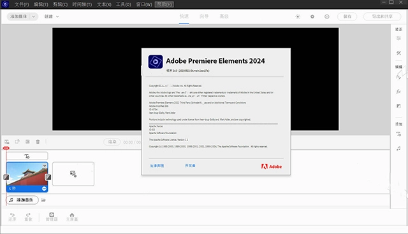Click the rotate/export frame icon in timeline toolbar
Viewport: 408px width, 234px height.
[x=17, y=141]
